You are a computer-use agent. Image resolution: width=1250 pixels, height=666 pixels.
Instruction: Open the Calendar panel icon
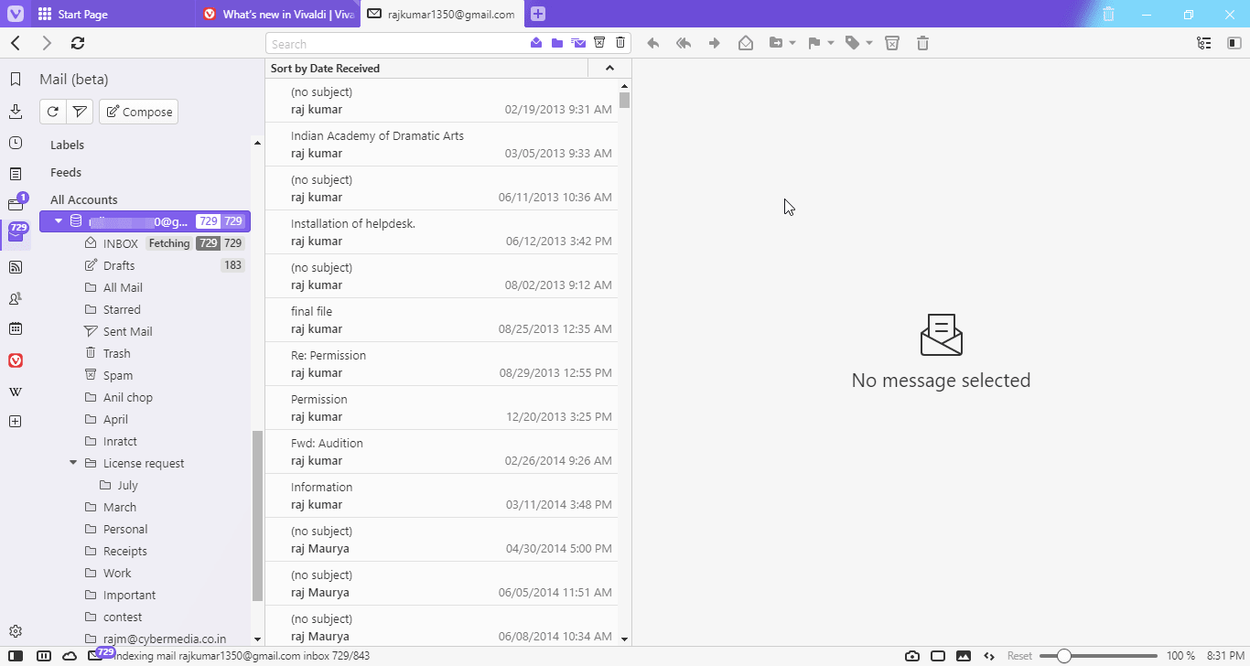(15, 328)
